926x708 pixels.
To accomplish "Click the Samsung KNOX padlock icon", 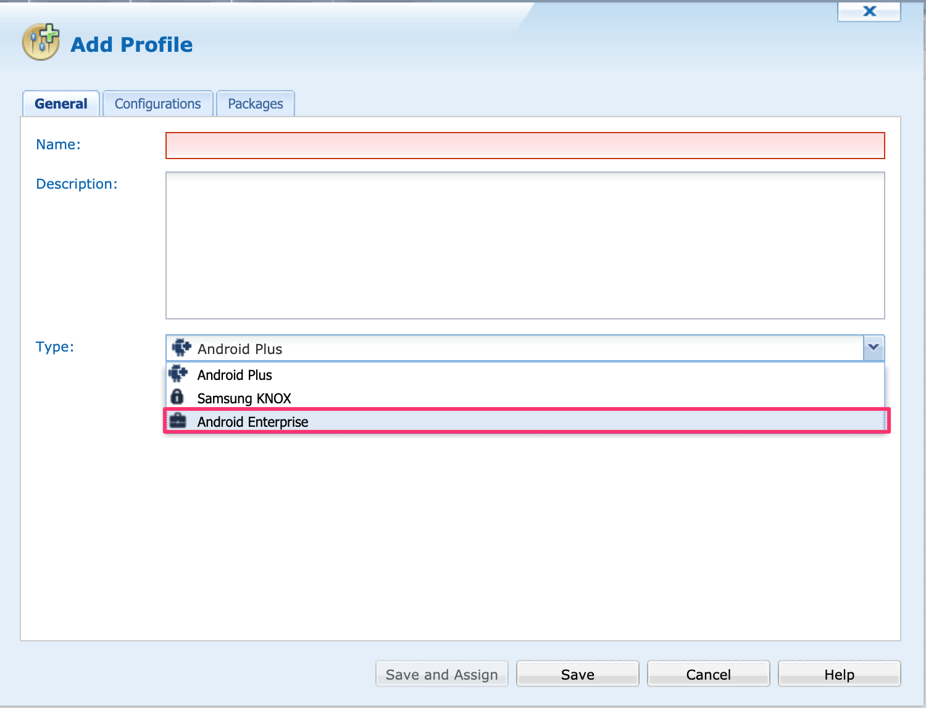I will 178,397.
